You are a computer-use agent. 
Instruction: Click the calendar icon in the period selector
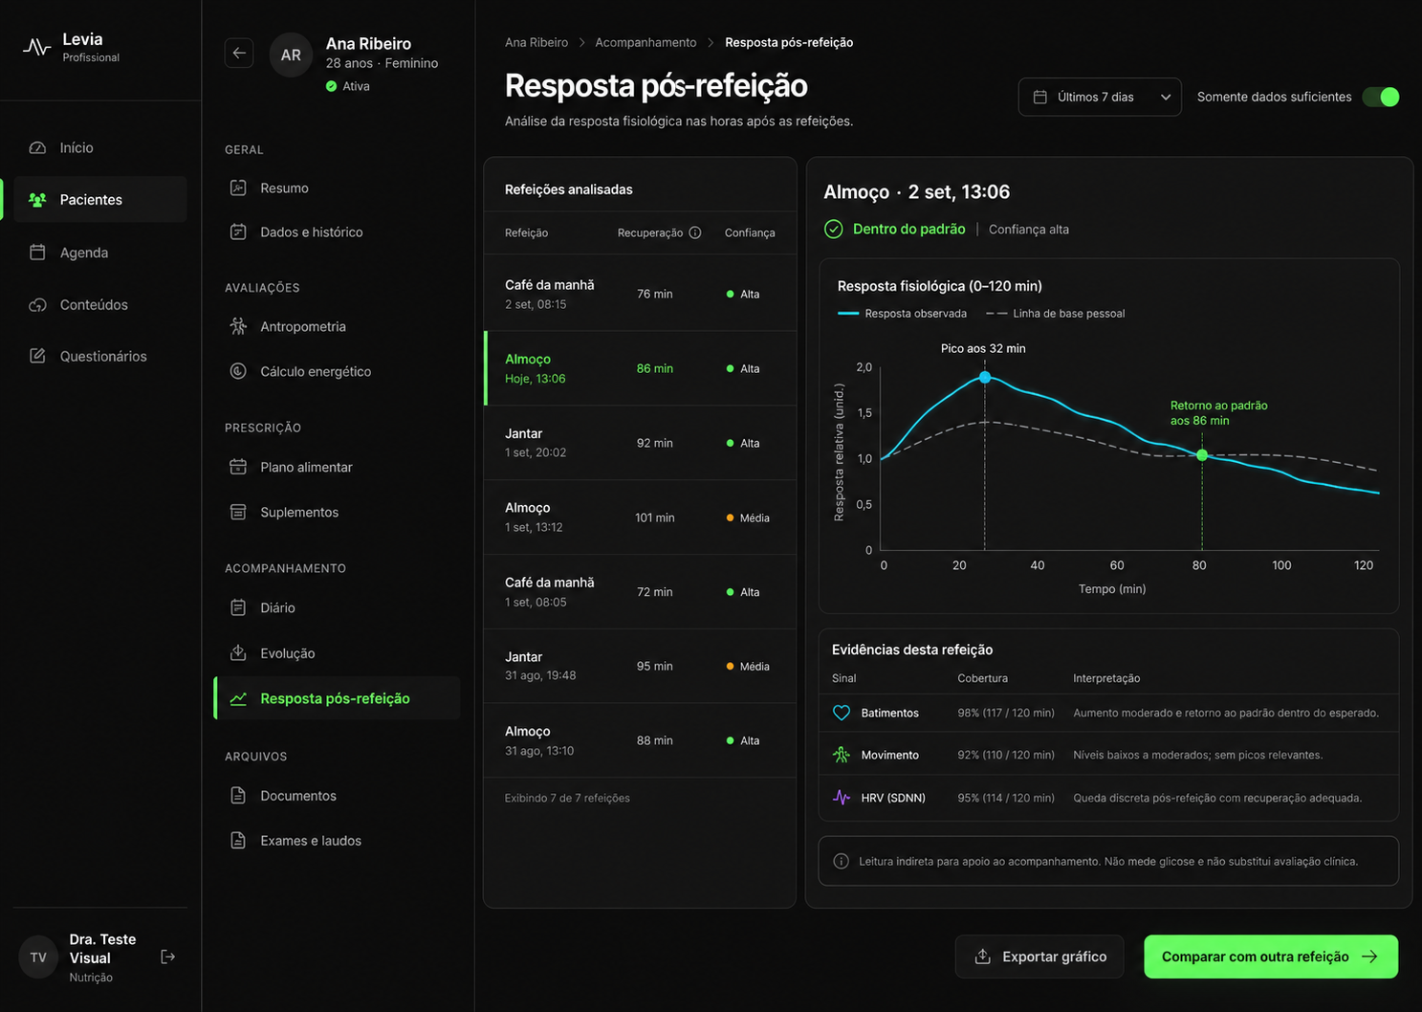pos(1040,97)
